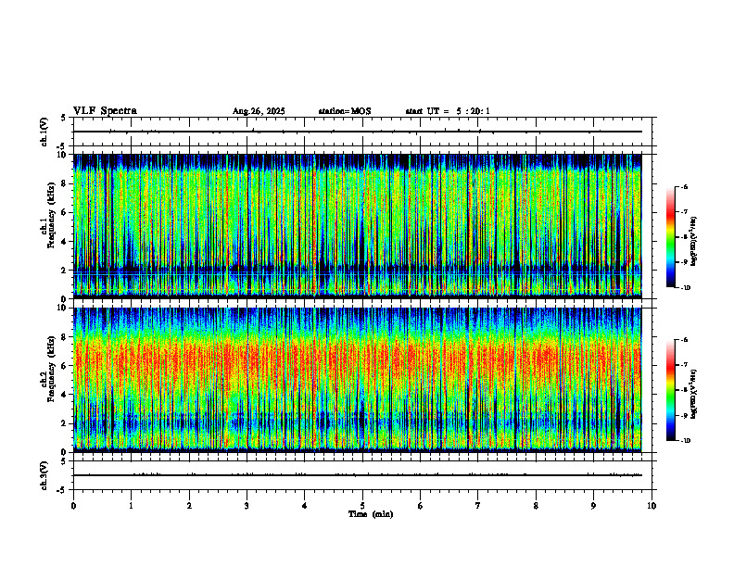734x567 pixels.
Task: Click the "ch.1(V)" waveform axis label
Action: (x=44, y=132)
